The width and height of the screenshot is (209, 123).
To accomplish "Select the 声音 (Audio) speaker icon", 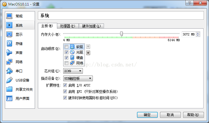I will [x=9, y=53].
